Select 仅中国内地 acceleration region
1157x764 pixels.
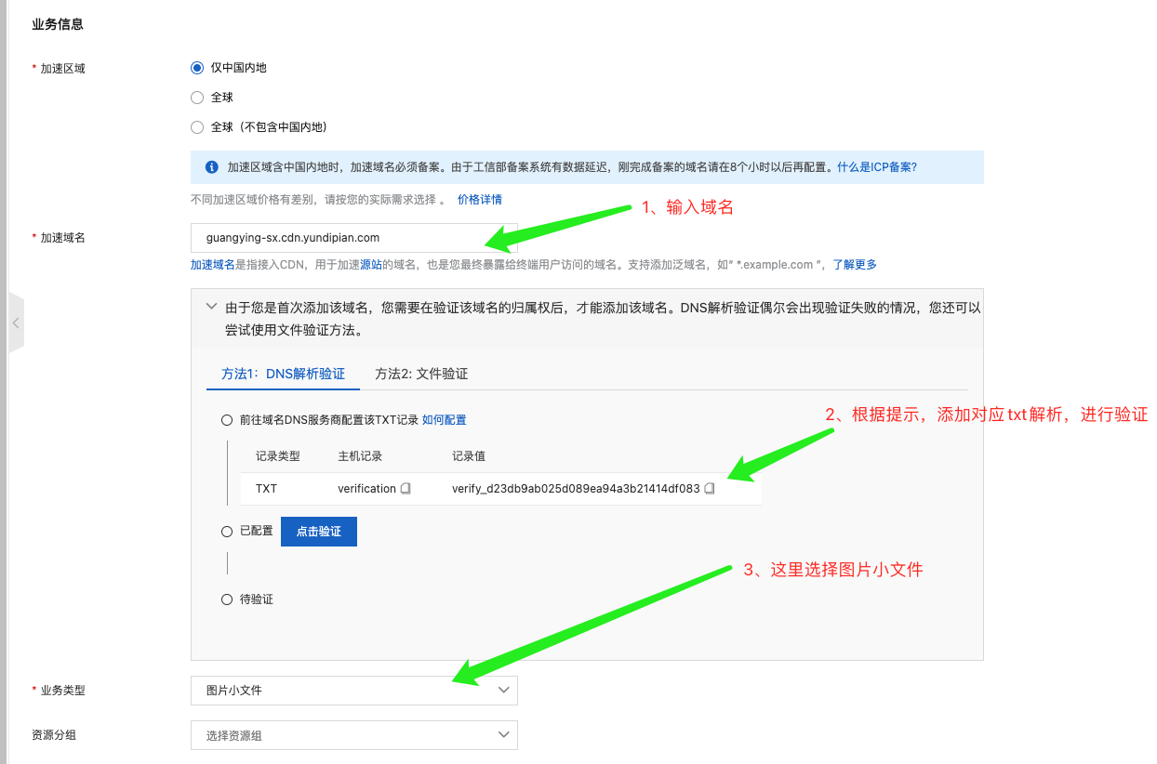pyautogui.click(x=197, y=68)
